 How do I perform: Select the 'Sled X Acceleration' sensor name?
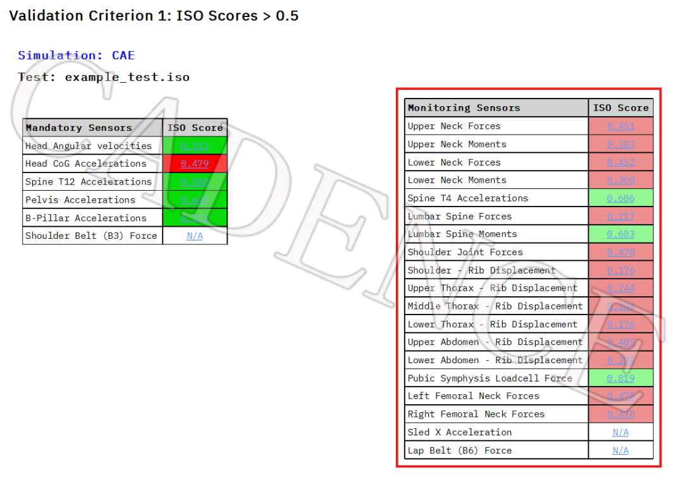460,432
